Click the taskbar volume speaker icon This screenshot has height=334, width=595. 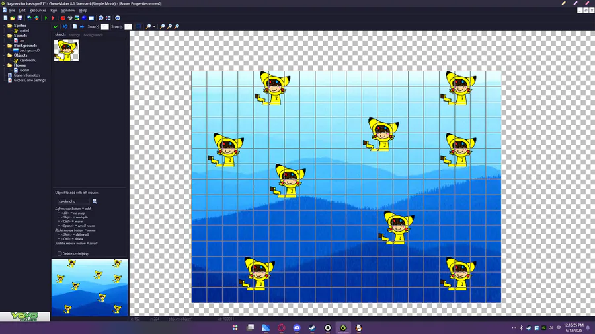[551, 328]
